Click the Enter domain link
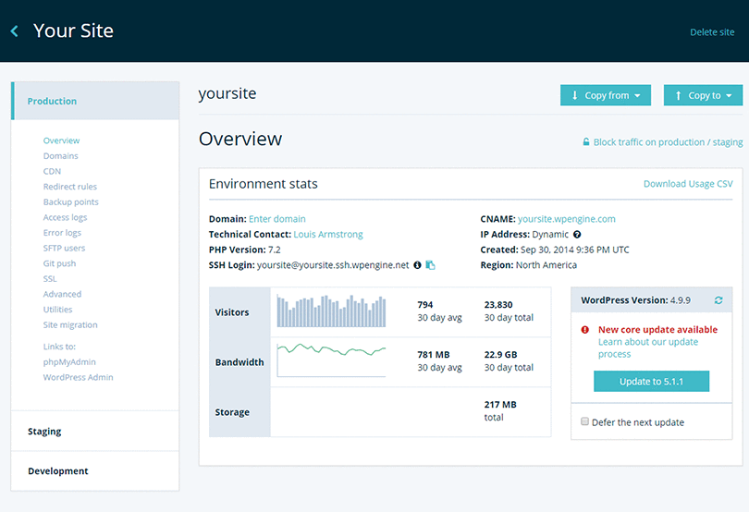Screen dimensions: 749x512 276,219
